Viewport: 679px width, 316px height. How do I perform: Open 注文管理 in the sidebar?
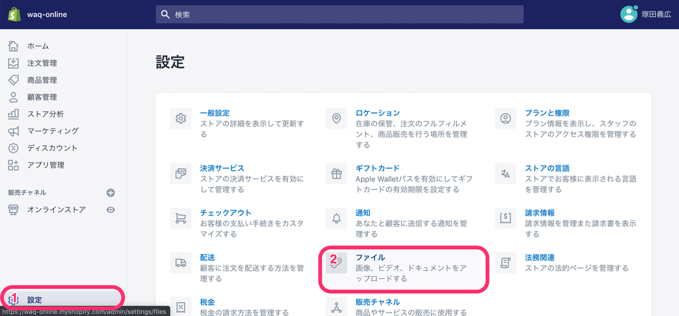coord(42,63)
